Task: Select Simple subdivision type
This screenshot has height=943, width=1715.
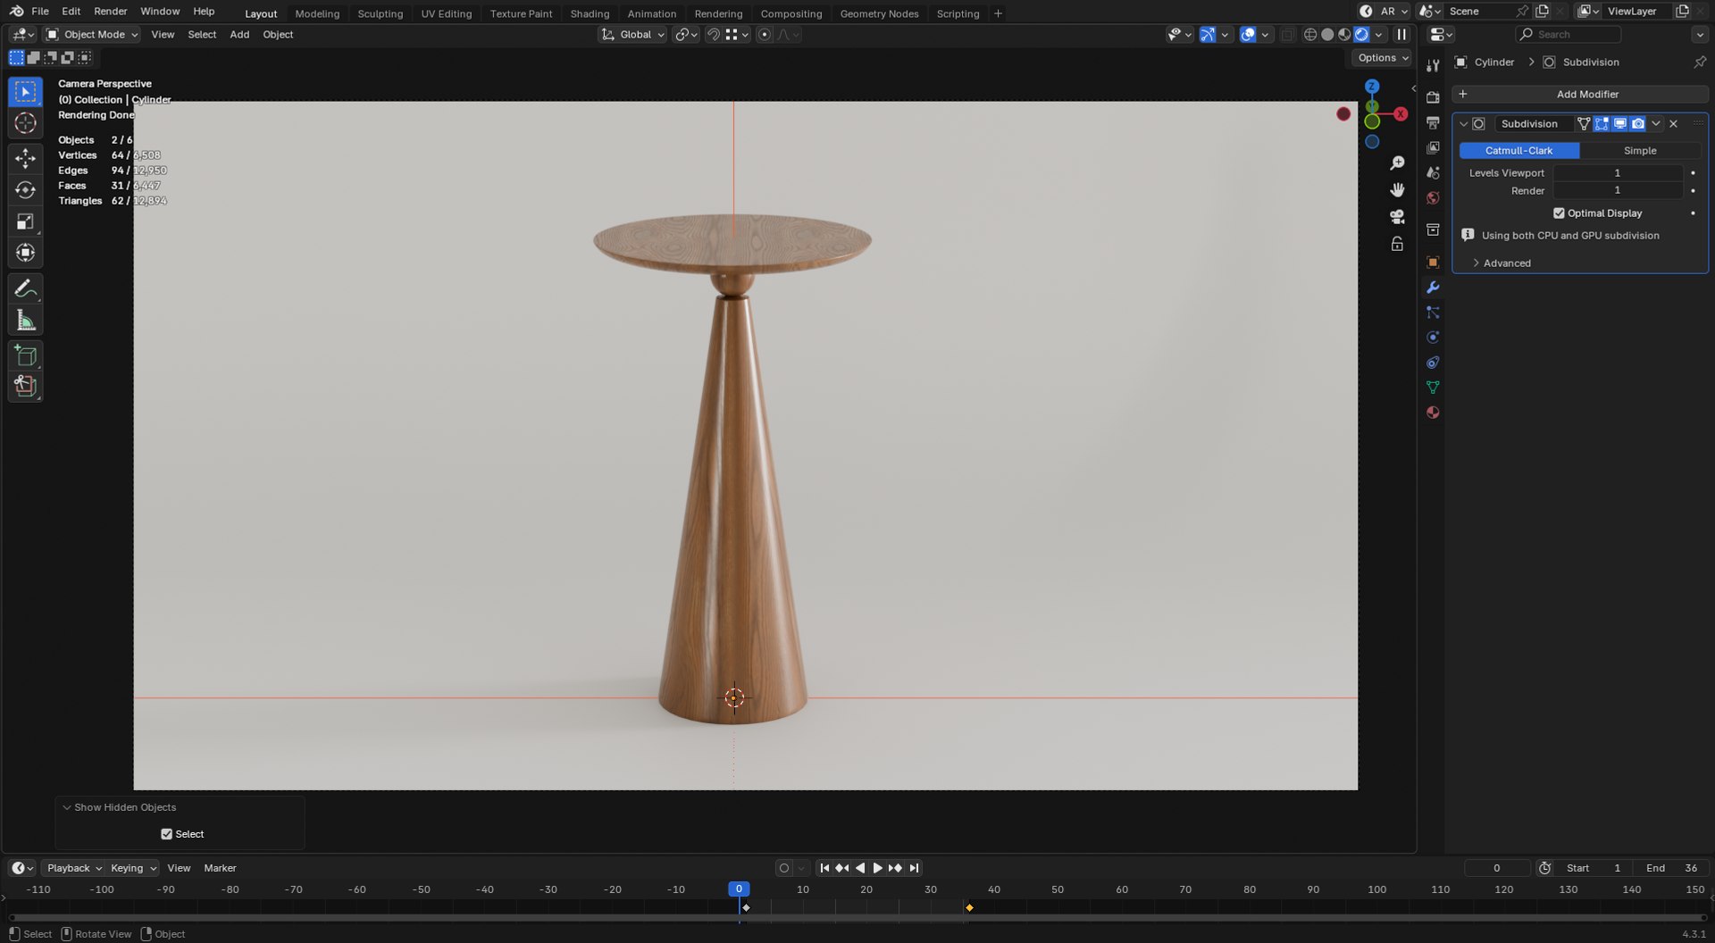Action: click(x=1640, y=151)
